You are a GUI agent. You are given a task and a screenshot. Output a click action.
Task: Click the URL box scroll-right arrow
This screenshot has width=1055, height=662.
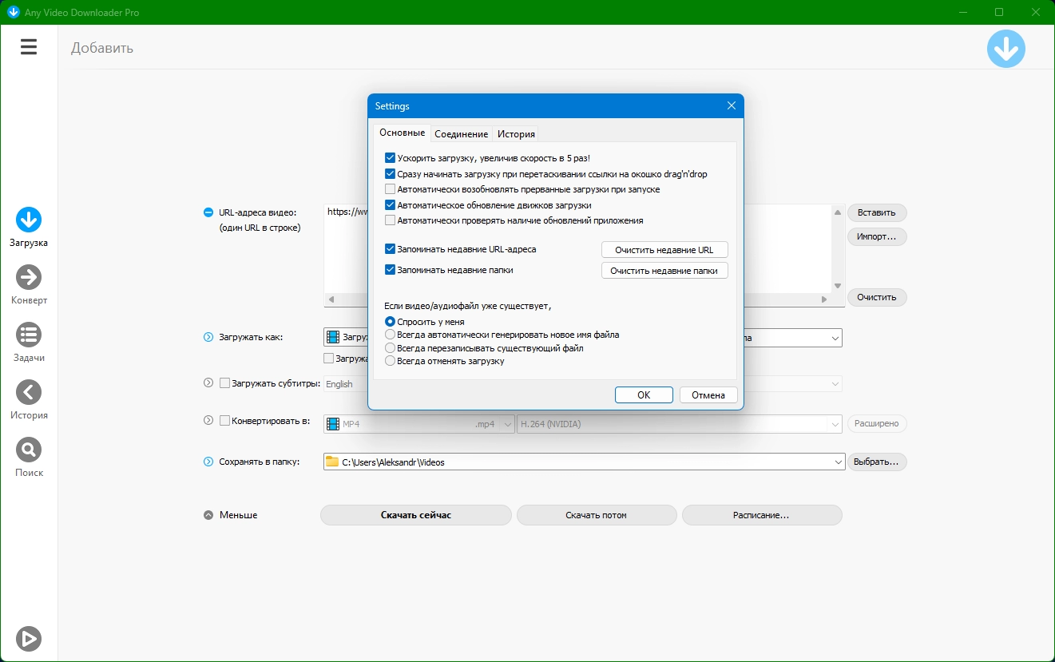pos(825,299)
